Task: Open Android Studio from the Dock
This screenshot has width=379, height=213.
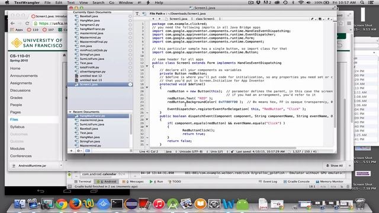Action: (172, 204)
